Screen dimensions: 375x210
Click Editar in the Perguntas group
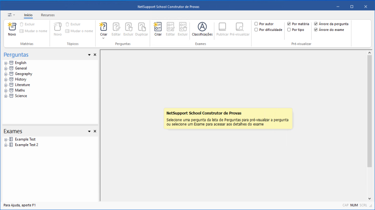(x=116, y=29)
